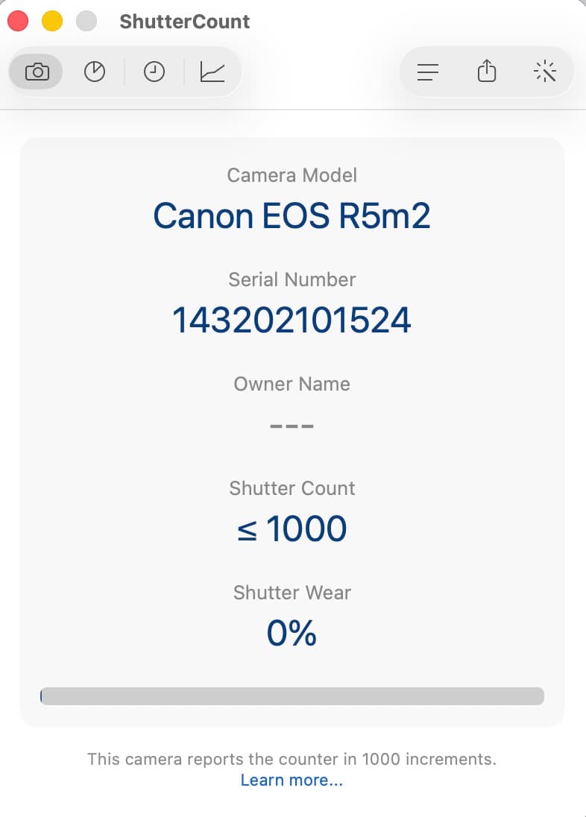The width and height of the screenshot is (586, 817).
Task: Select the Canon EOS R5m2 model text
Action: point(292,216)
